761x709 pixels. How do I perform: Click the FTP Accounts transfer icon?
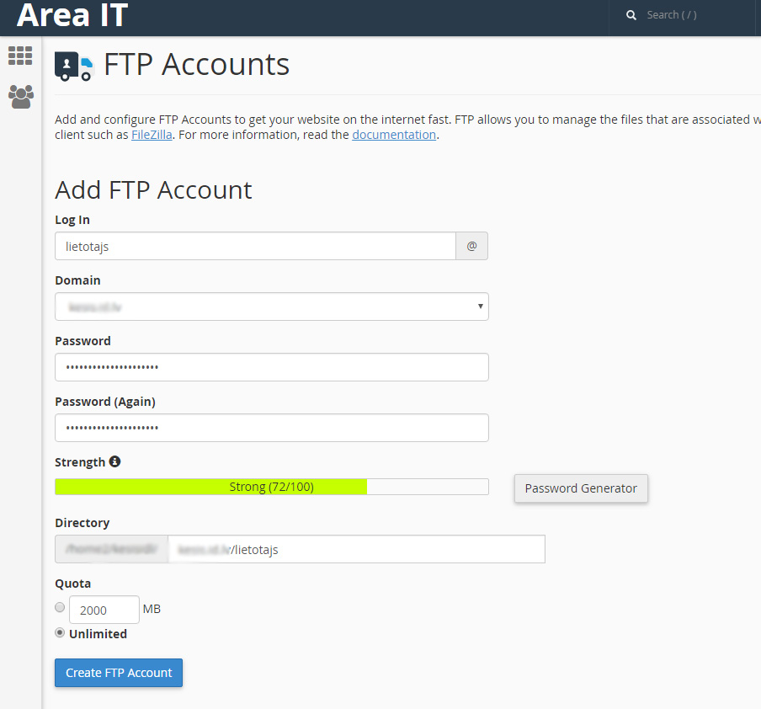pos(73,64)
